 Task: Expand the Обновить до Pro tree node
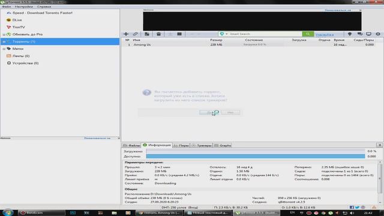pos(4,35)
